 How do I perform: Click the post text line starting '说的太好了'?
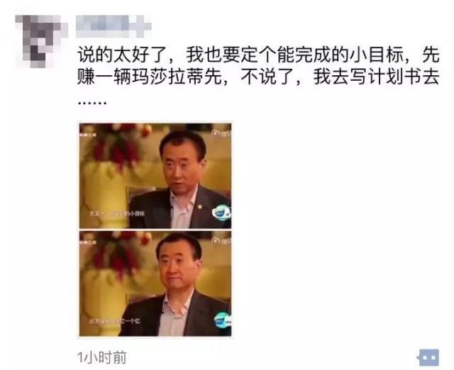[x=258, y=55]
